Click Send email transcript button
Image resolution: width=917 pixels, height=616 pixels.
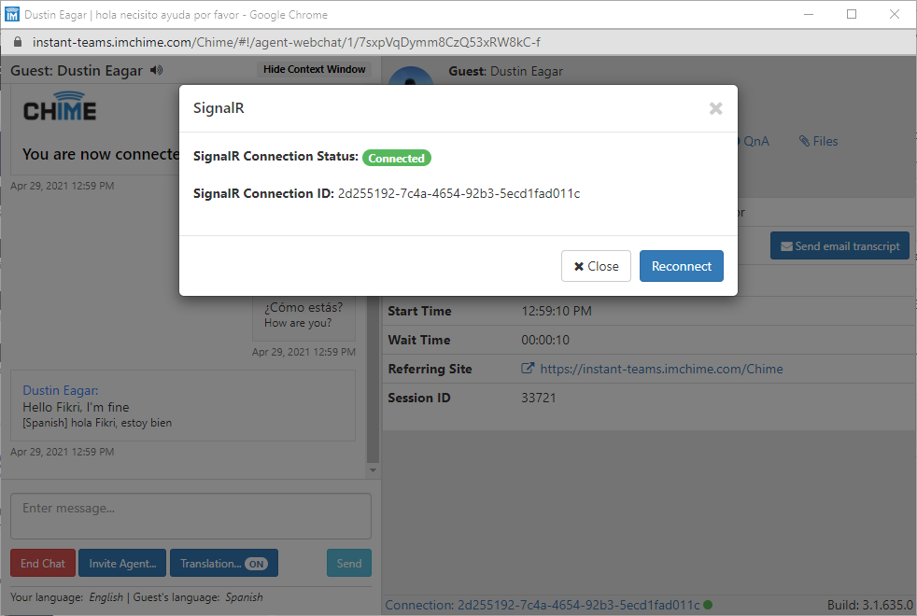839,246
